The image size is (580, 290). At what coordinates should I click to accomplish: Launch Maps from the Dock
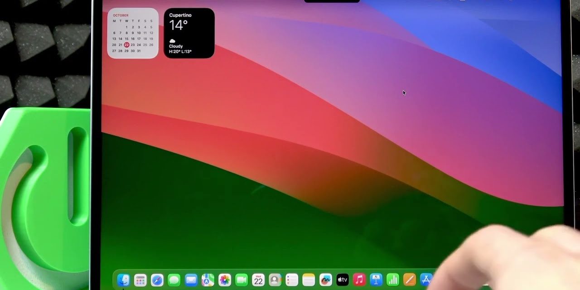pyautogui.click(x=208, y=280)
